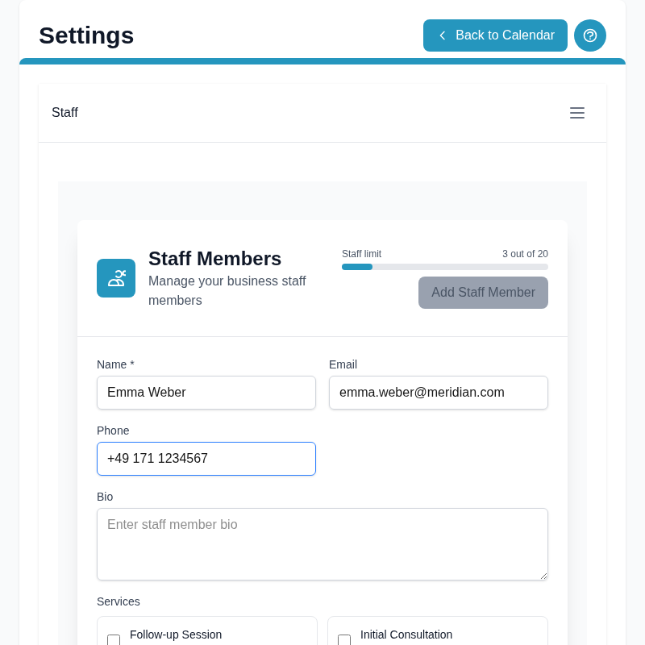Click the teal Staff Members icon

[116, 277]
